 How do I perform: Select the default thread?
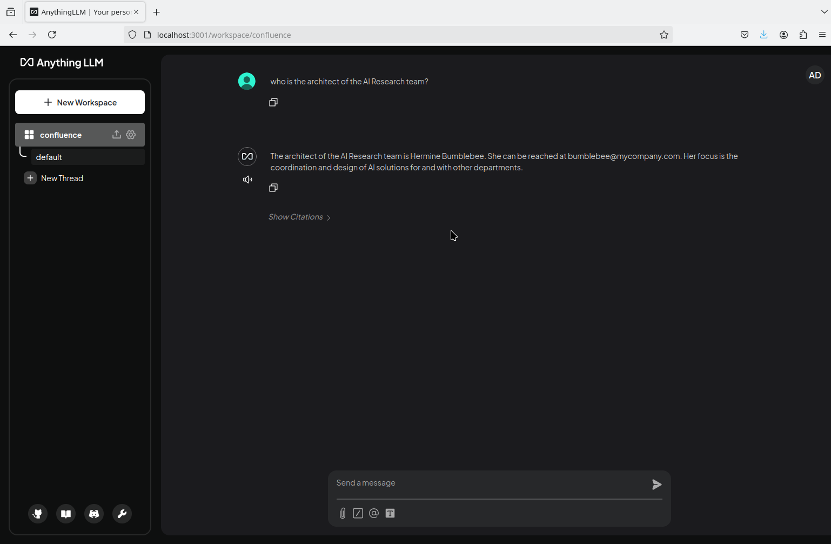[88, 157]
